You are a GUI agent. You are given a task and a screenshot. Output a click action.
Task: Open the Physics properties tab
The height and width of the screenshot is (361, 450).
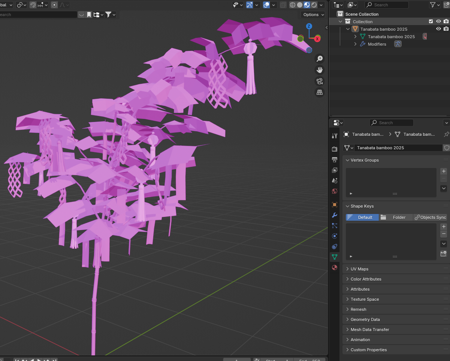click(x=335, y=236)
